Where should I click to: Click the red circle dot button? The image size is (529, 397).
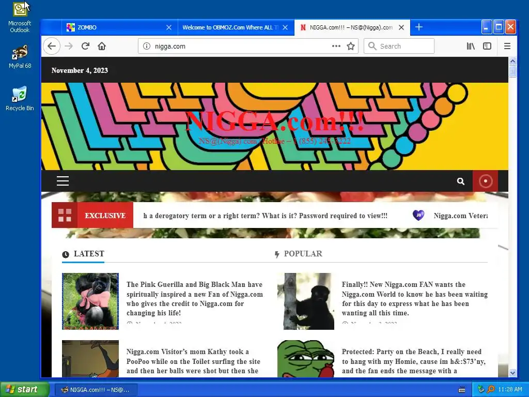485,181
